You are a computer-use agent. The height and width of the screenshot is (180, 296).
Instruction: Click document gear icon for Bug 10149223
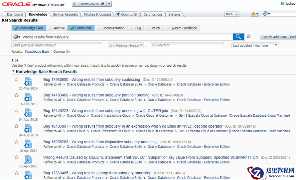[x=28, y=113]
